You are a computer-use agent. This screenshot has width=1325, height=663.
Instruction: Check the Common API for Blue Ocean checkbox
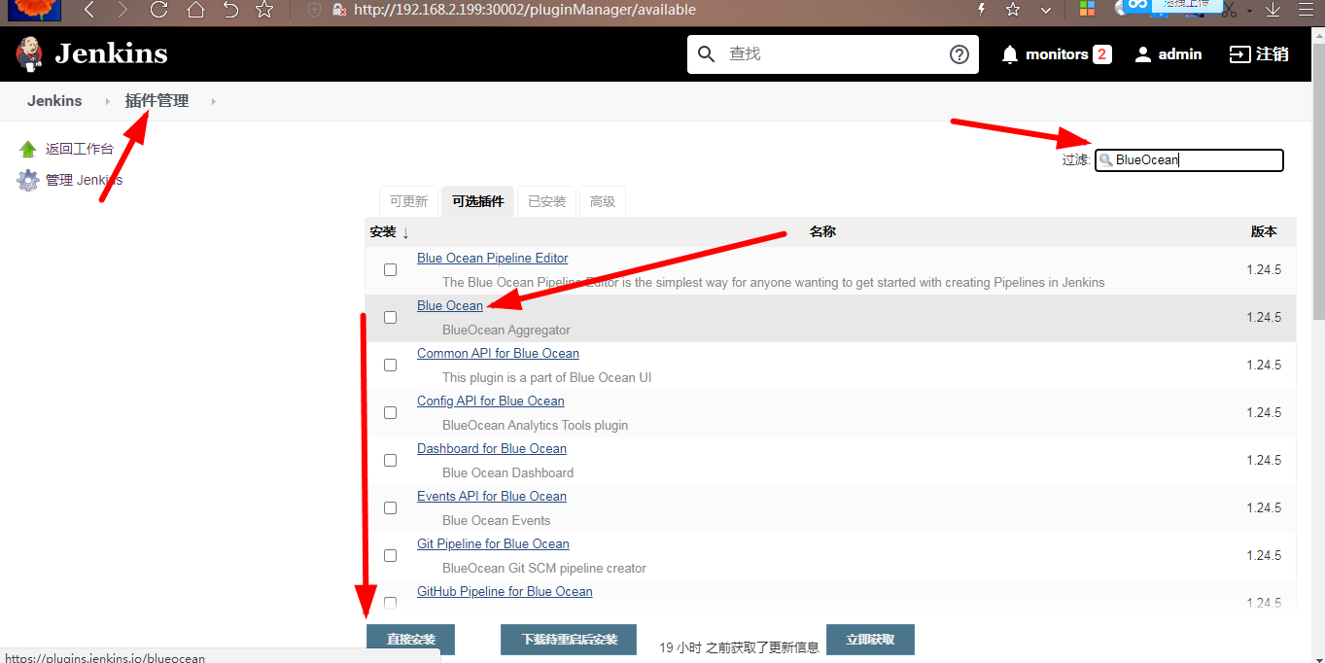[x=390, y=365]
